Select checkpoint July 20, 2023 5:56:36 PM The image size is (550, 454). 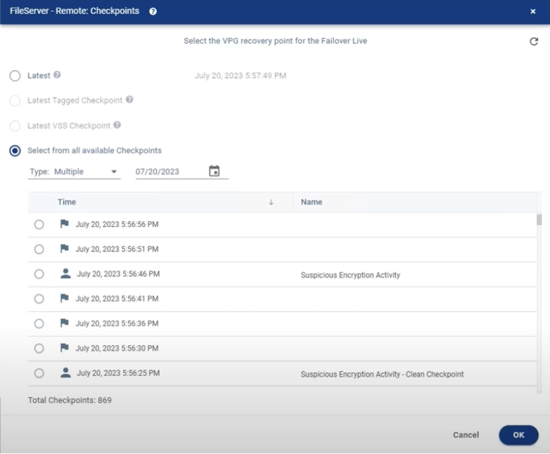coord(39,323)
